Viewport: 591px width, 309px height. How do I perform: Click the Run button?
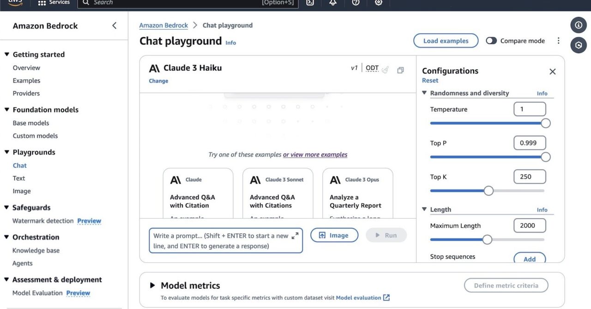[386, 235]
